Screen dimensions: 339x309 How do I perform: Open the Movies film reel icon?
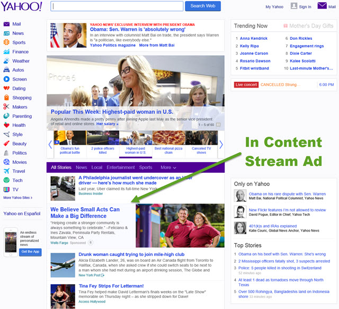tap(6, 162)
